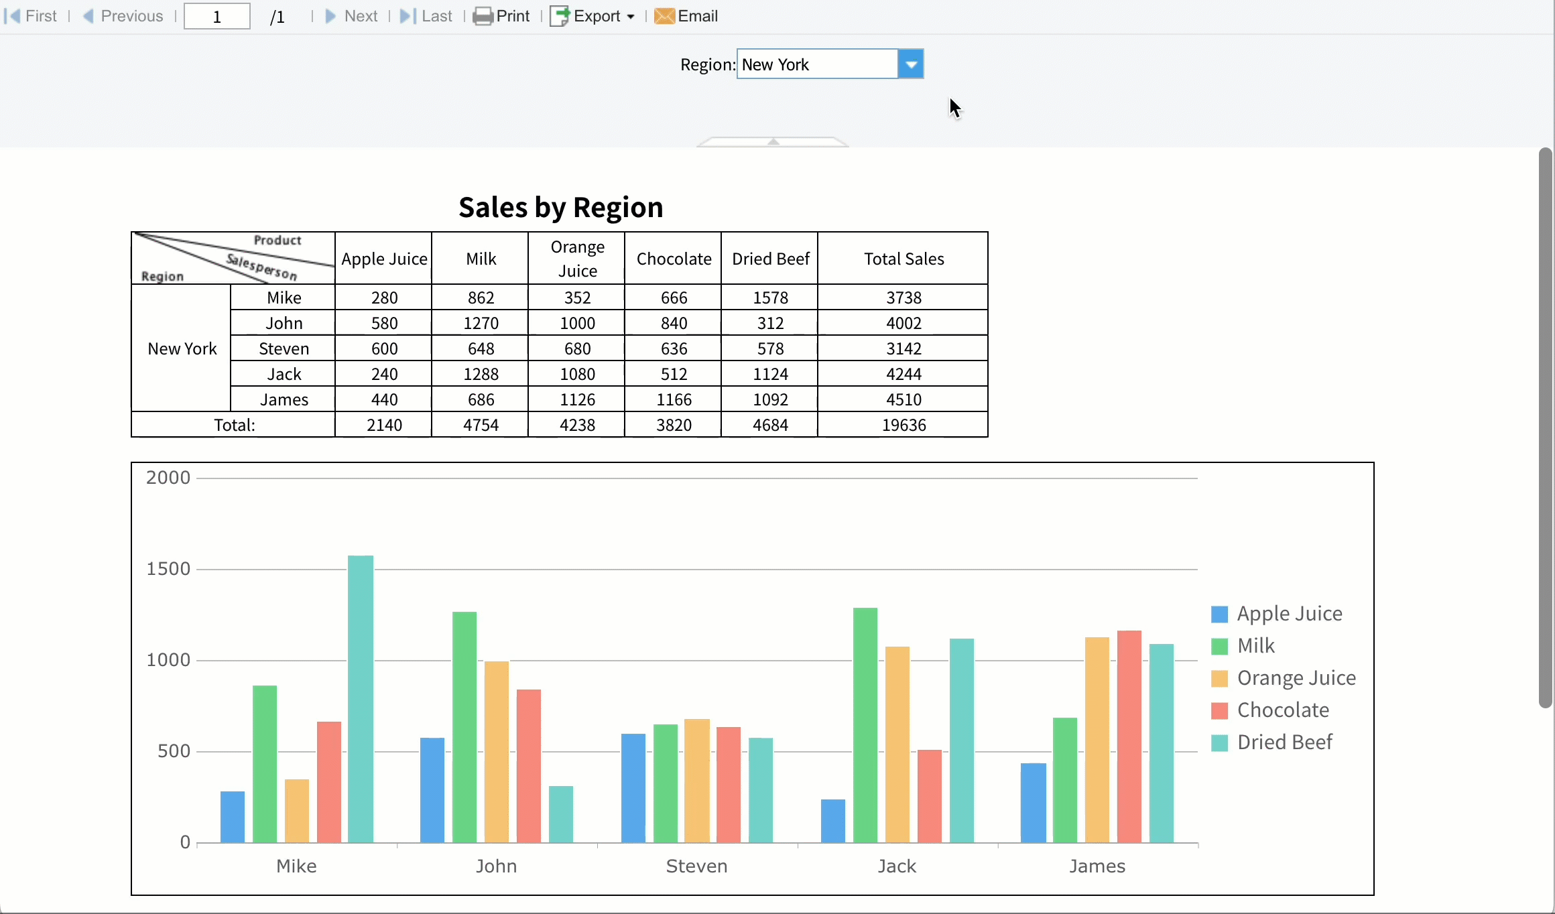
Task: Print the report
Action: [x=501, y=16]
